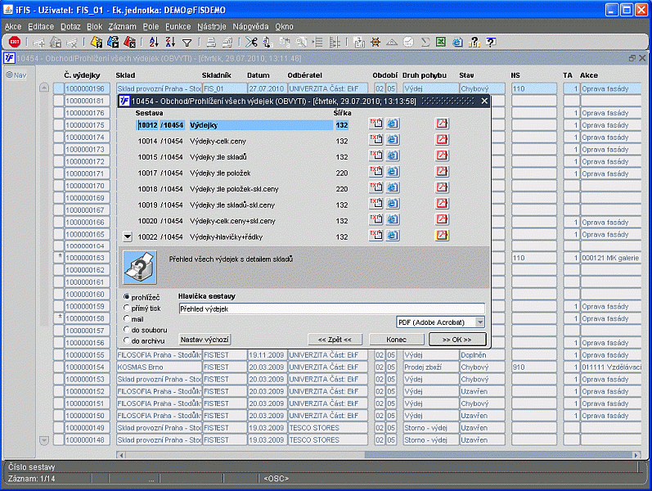The width and height of the screenshot is (652, 491).
Task: Click the red EXIT toolbar icon
Action: [x=15, y=42]
